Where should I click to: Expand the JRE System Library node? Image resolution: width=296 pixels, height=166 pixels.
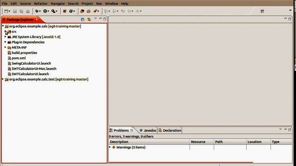(x=5, y=37)
